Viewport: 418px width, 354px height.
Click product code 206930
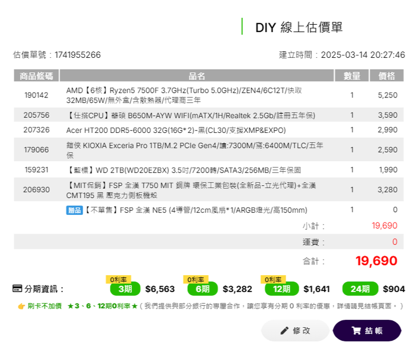coord(36,190)
